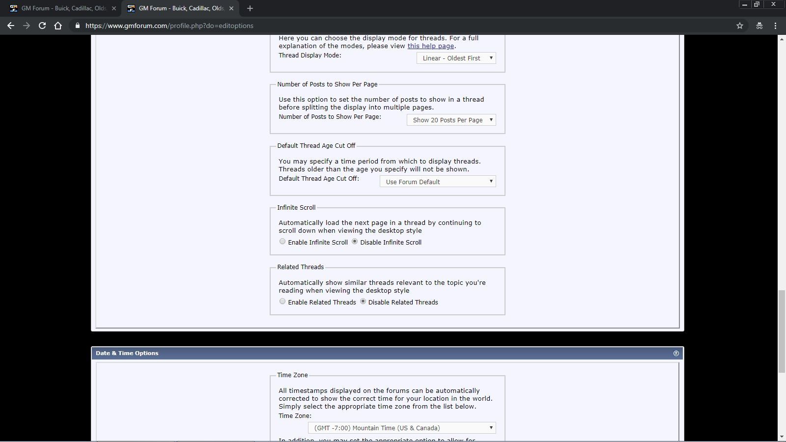Open Default Thread Age Cut Off dropdown
The width and height of the screenshot is (786, 442).
(437, 182)
